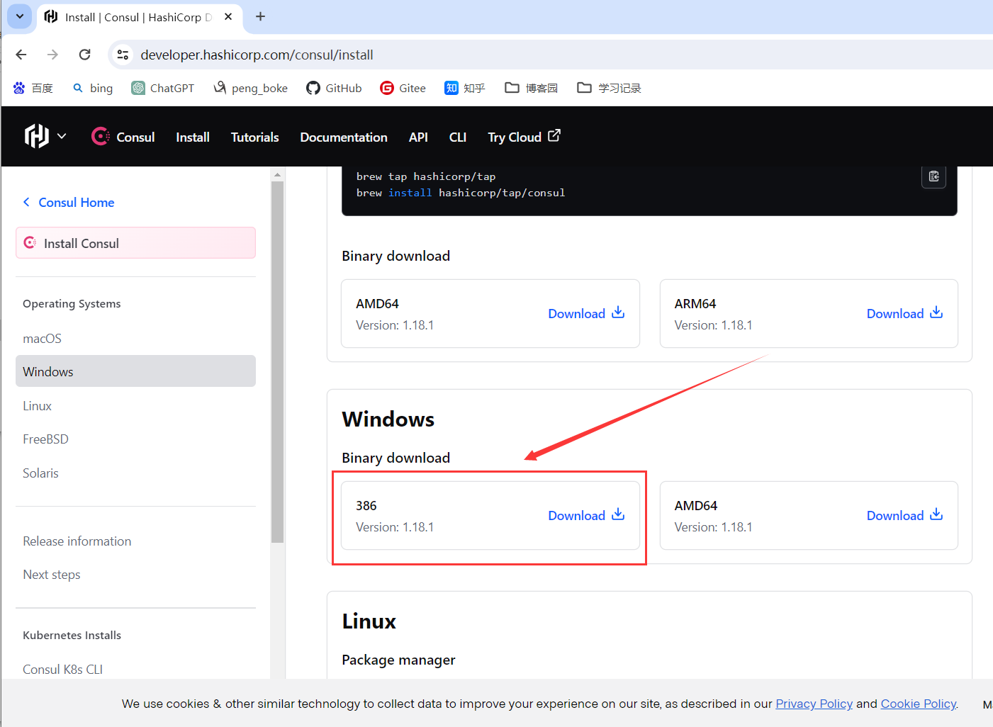Go back to Consul Home

coord(69,202)
